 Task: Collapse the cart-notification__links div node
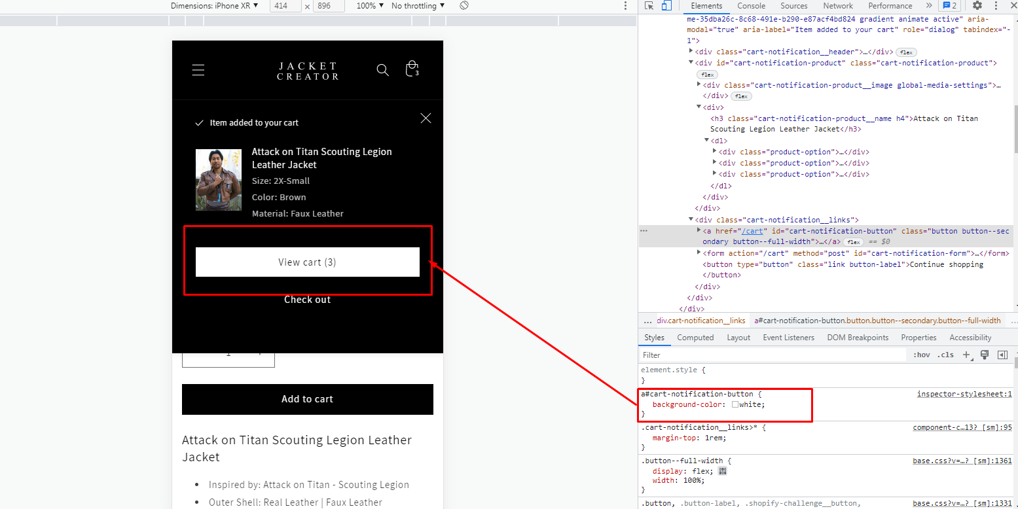[691, 220]
